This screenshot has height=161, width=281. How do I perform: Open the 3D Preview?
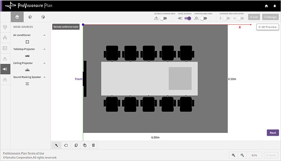(267, 27)
